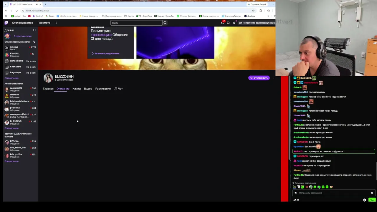Screen dimensions: 377x212
Task: Open nastuhan99 channel in sidebar
Action: tap(20, 89)
